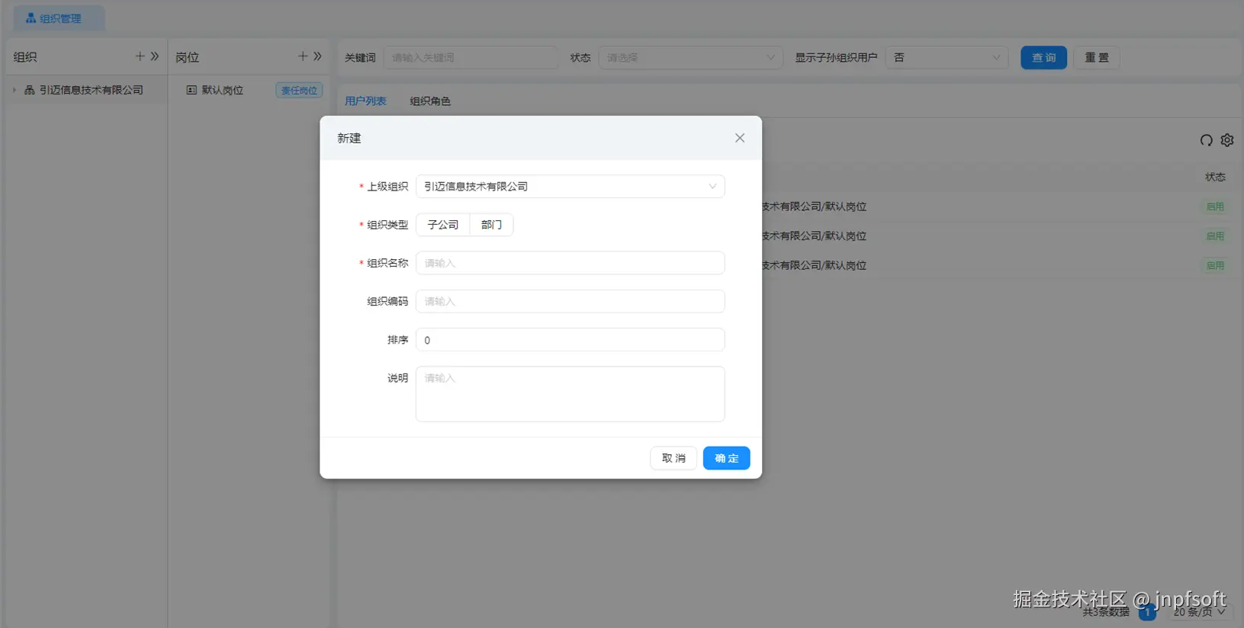The image size is (1244, 628).
Task: Focus the 组织编码 input field
Action: 570,301
